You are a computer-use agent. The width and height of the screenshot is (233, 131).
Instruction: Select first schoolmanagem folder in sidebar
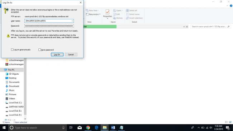(x=15, y=60)
